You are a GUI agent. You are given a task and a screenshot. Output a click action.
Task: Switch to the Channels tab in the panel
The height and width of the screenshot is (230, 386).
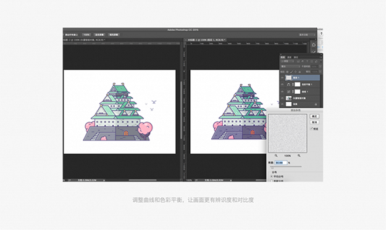click(x=289, y=57)
